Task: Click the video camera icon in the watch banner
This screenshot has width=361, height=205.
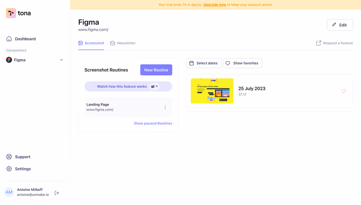Action: tap(153, 87)
